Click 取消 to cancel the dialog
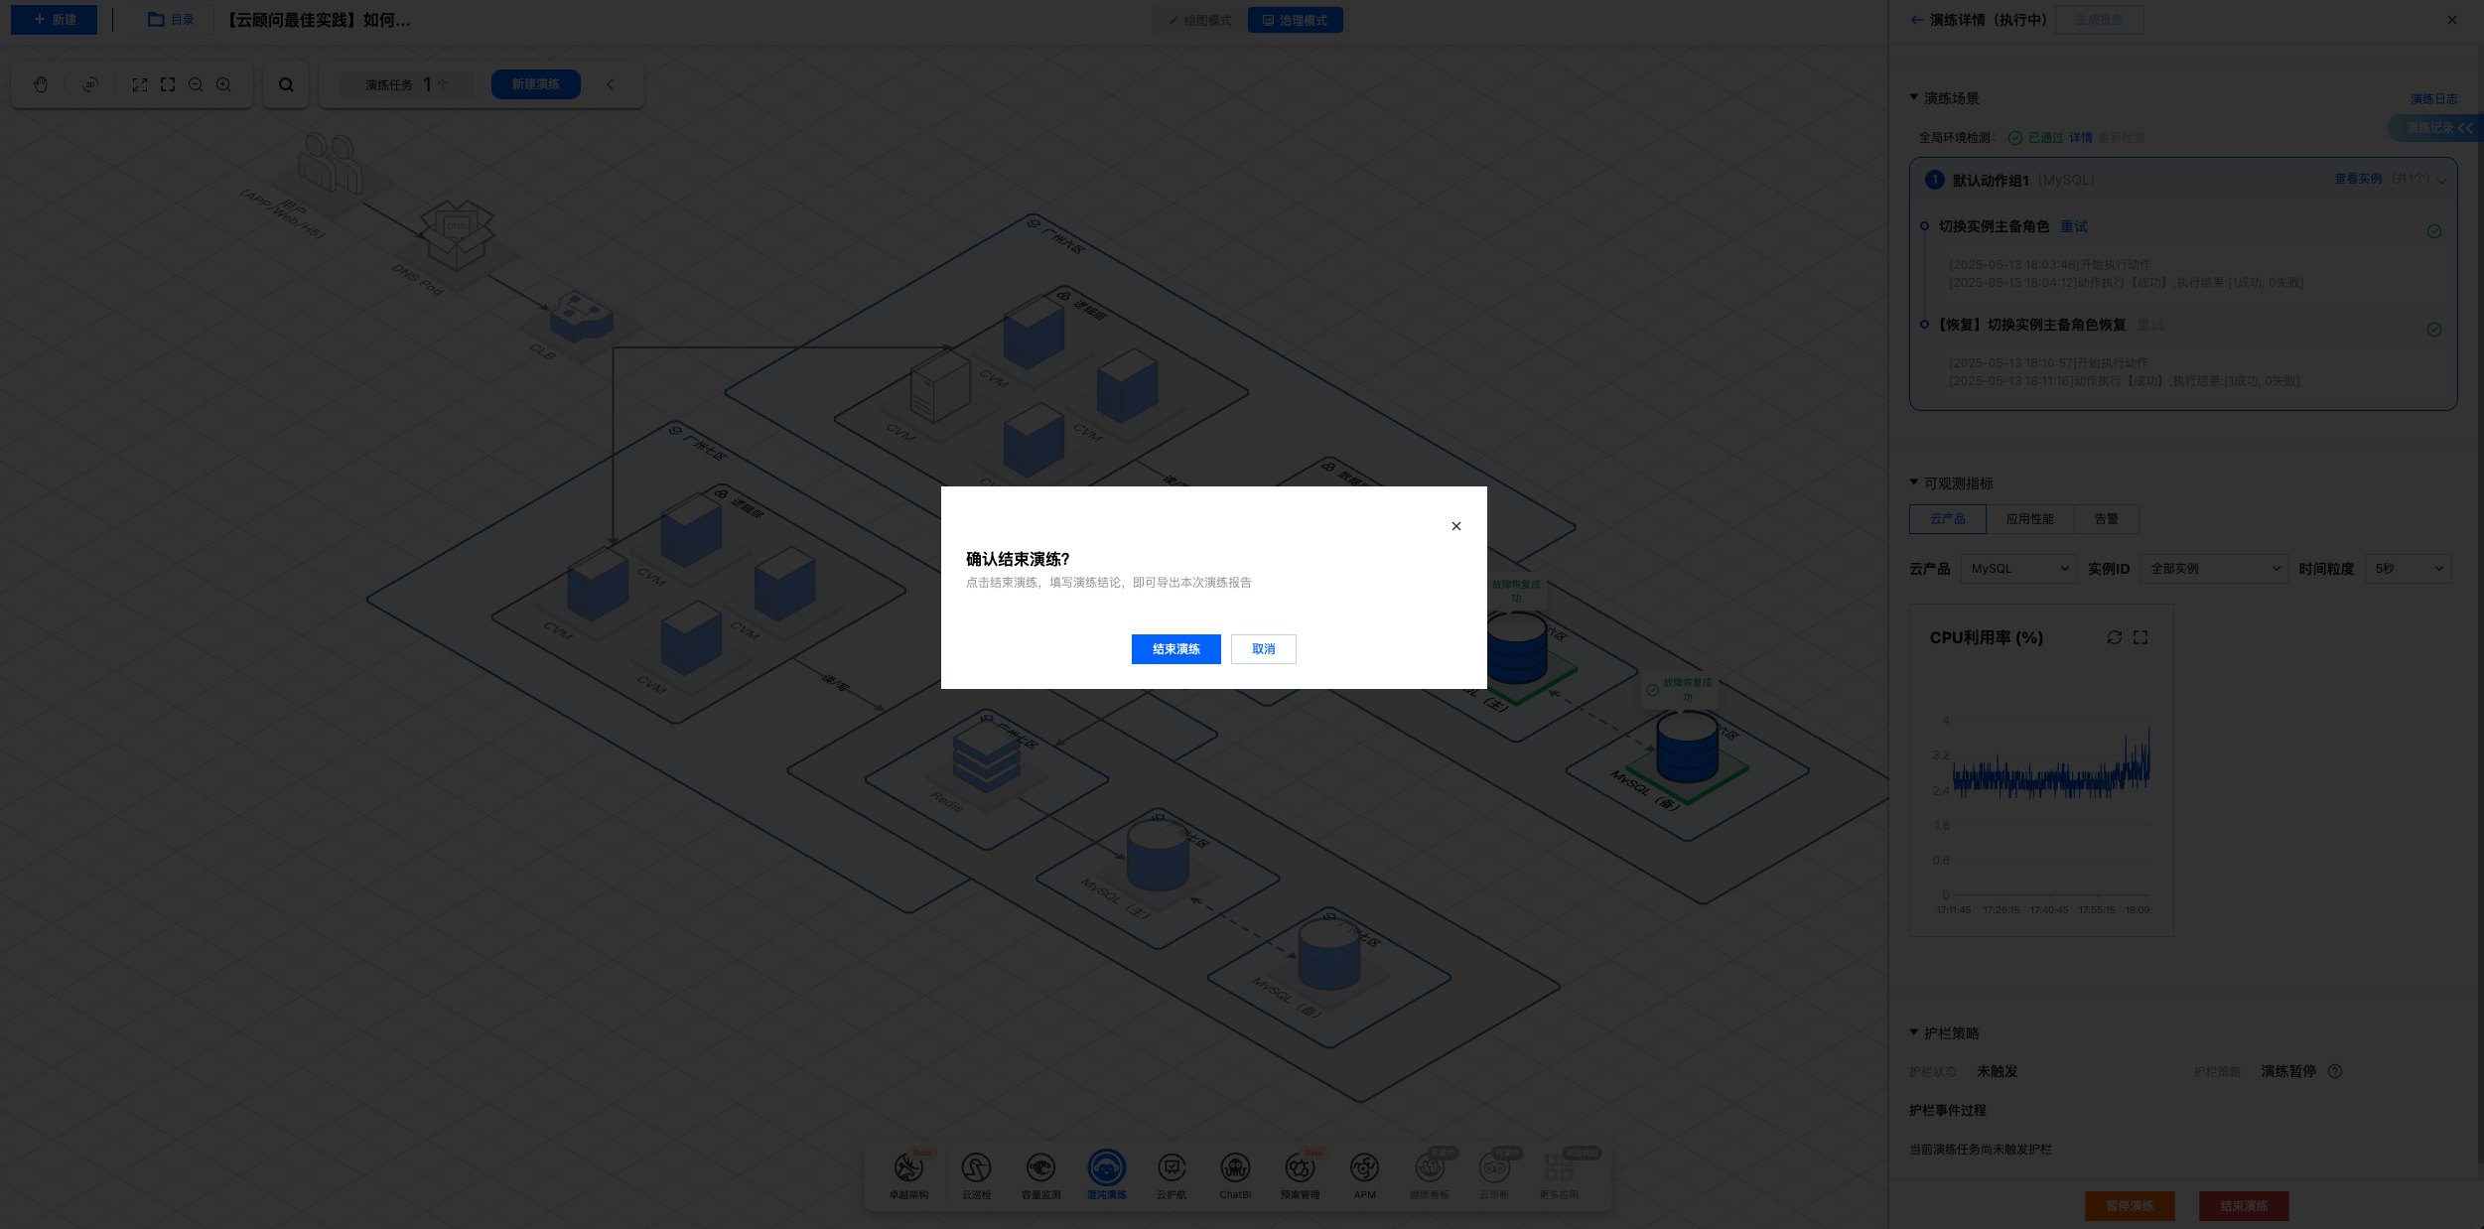The image size is (2484, 1229). click(1263, 649)
